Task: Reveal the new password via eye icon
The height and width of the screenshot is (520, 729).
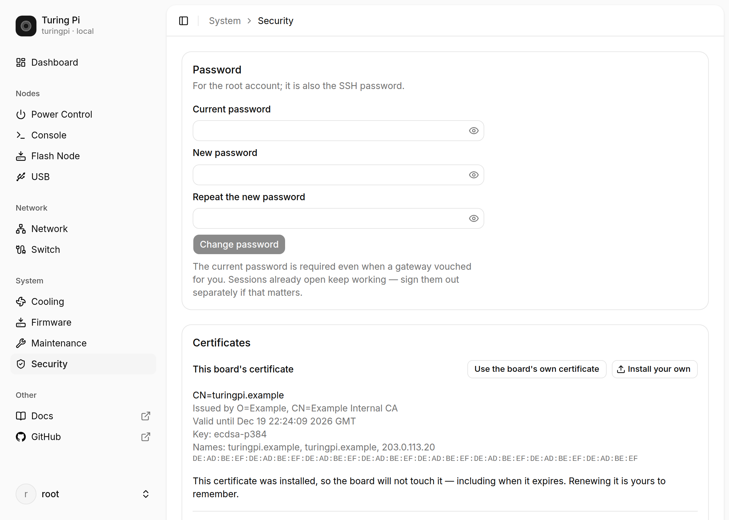Action: coord(474,175)
